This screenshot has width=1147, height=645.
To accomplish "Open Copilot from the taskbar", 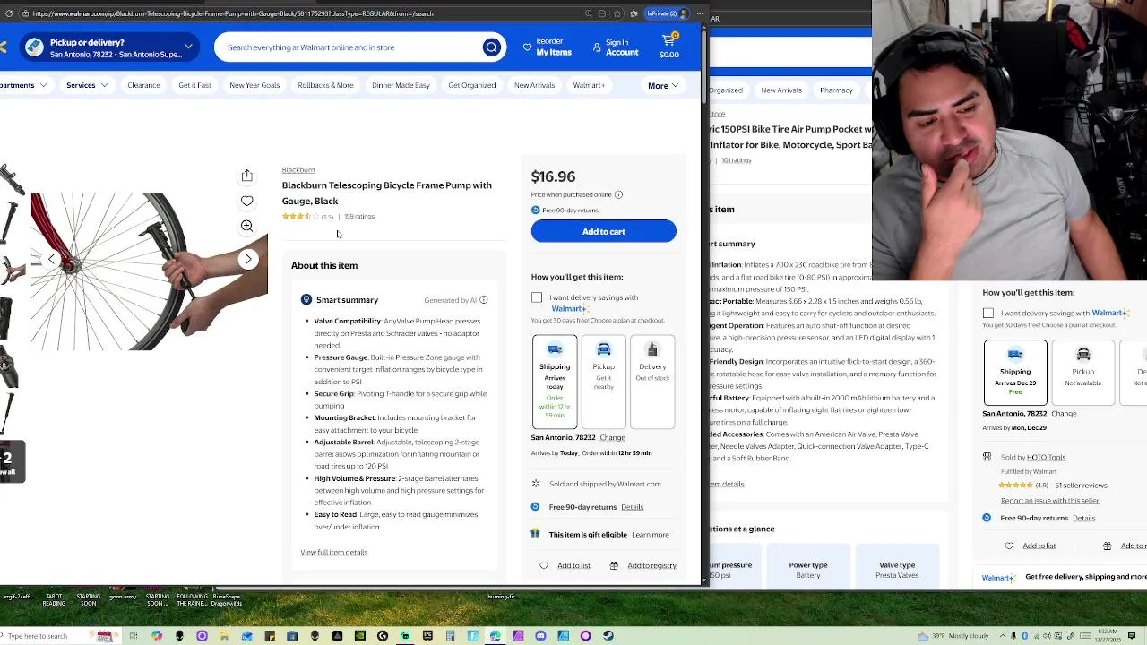I will pyautogui.click(x=157, y=636).
